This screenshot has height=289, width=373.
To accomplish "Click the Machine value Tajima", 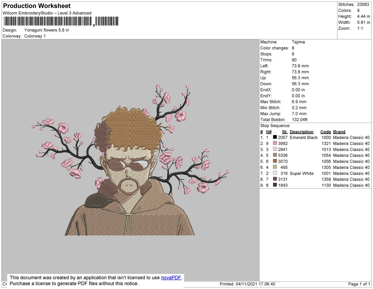I will (x=298, y=42).
